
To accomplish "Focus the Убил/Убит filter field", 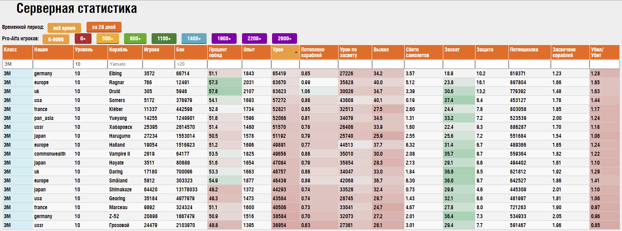I will 604,64.
